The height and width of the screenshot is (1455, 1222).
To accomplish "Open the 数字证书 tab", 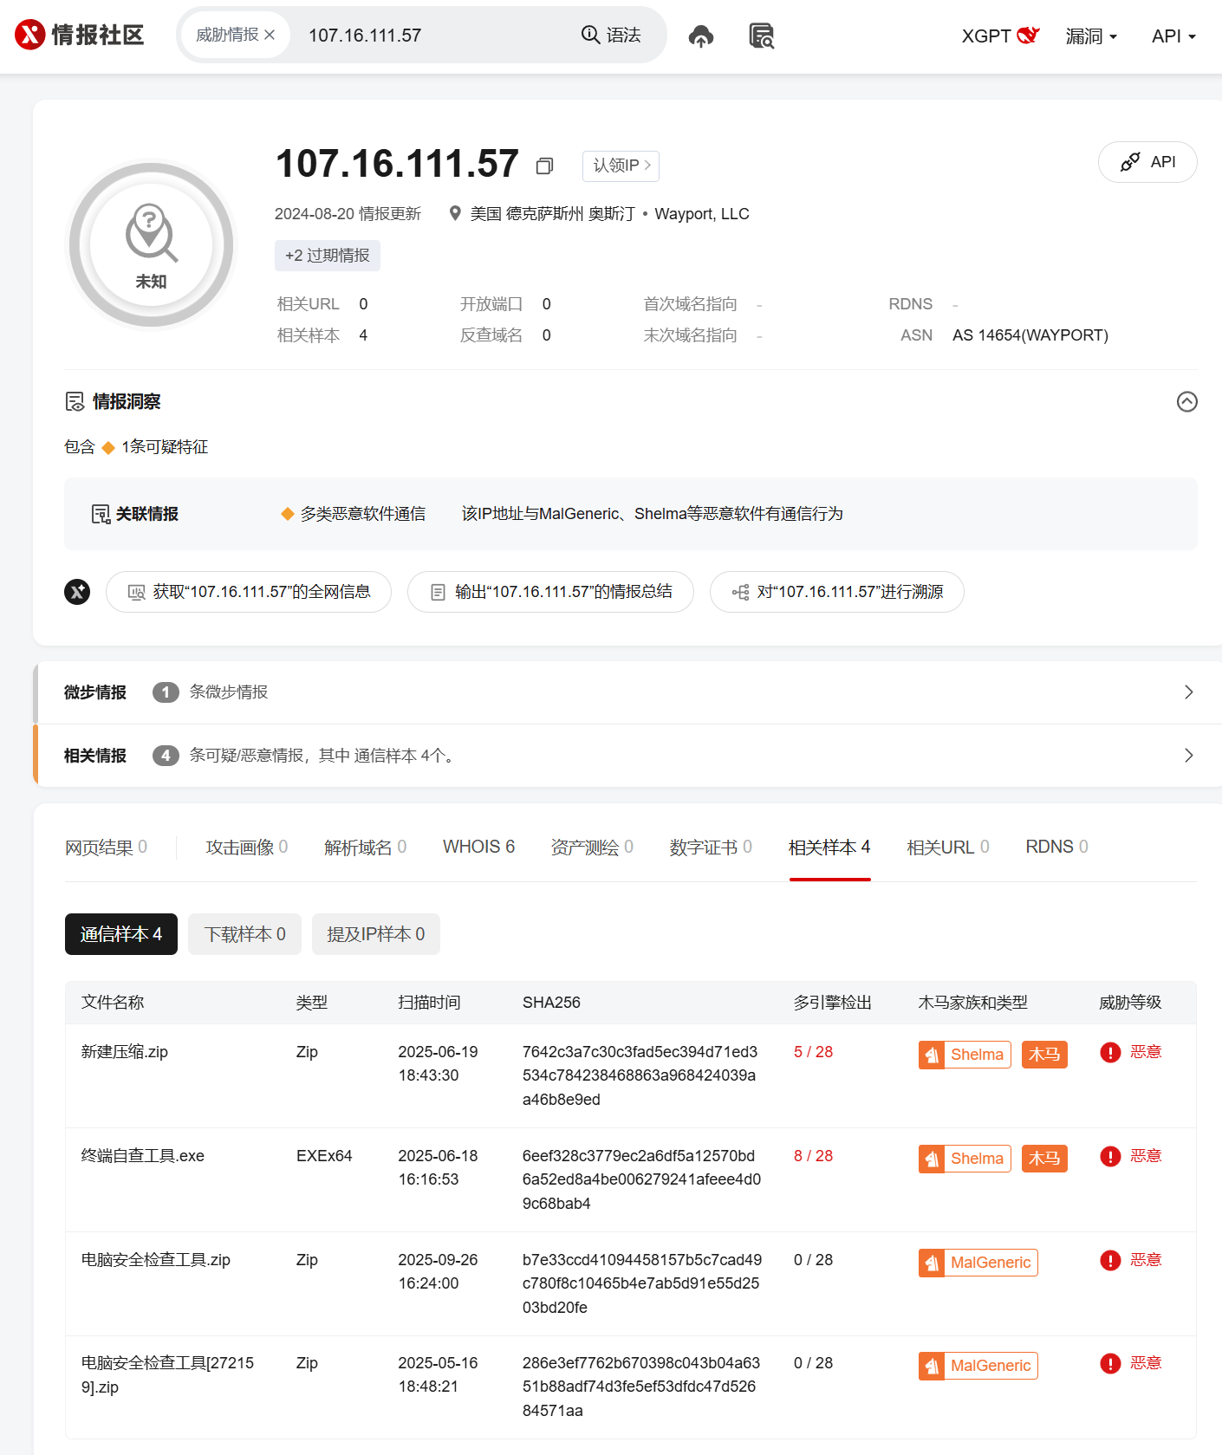I will pos(711,847).
